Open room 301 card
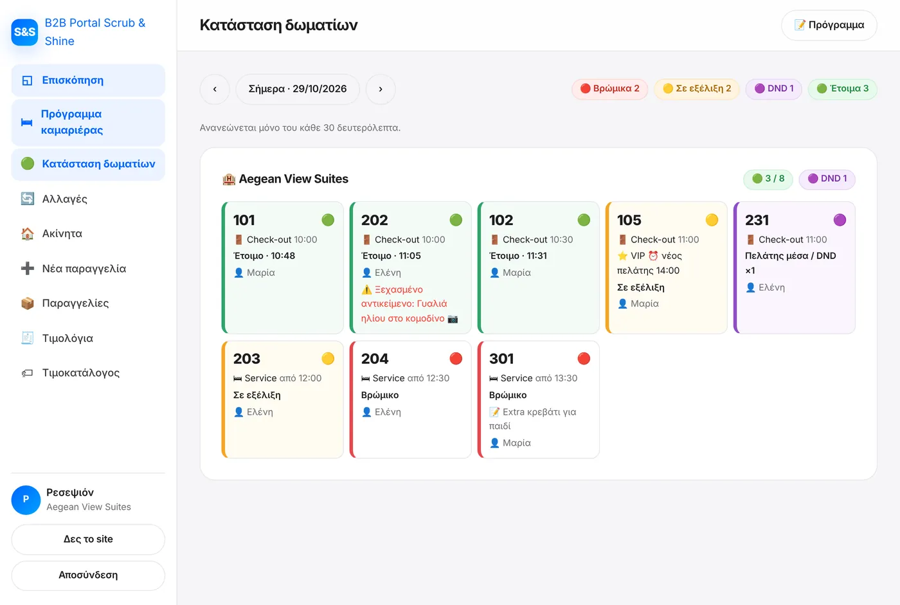 pos(539,400)
